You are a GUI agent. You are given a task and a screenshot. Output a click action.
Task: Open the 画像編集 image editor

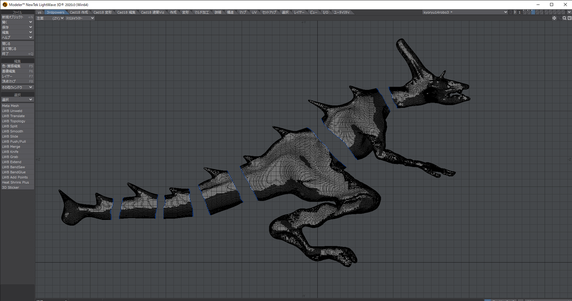coord(17,71)
